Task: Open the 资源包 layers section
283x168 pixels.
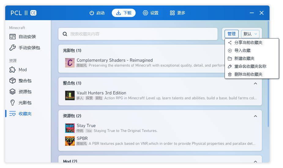Action: tap(25, 92)
